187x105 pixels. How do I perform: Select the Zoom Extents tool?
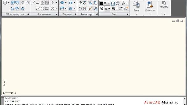tap(113, 8)
